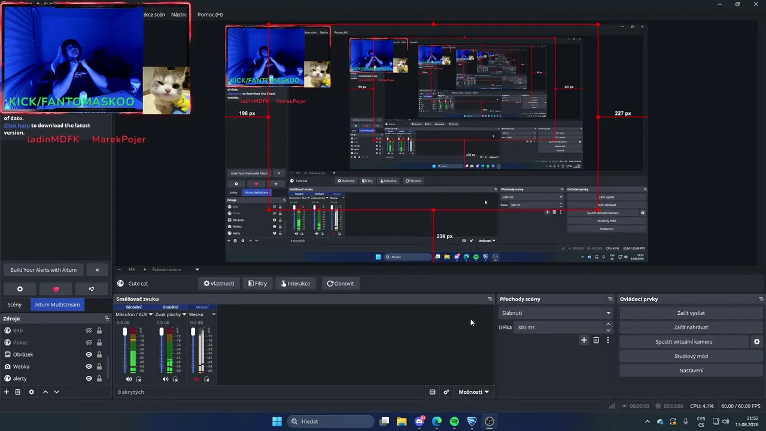The image size is (766, 431).
Task: Unlock the BRB source
Action: click(x=99, y=330)
